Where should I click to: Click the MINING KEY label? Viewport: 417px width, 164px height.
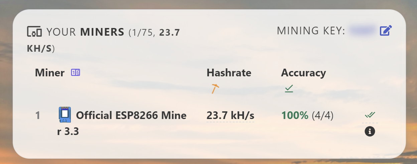(x=311, y=31)
